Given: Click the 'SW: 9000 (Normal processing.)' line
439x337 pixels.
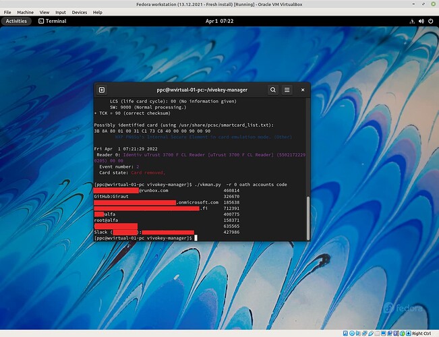Looking at the screenshot, I should click(148, 107).
